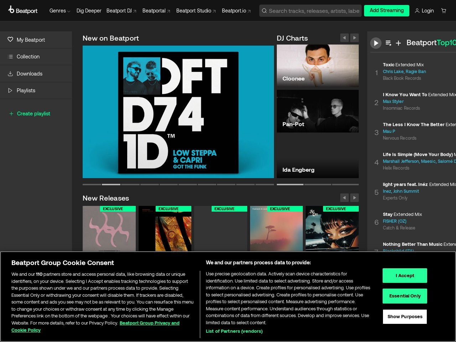Open artist Max Styler
This screenshot has width=456, height=342.
pos(393,102)
